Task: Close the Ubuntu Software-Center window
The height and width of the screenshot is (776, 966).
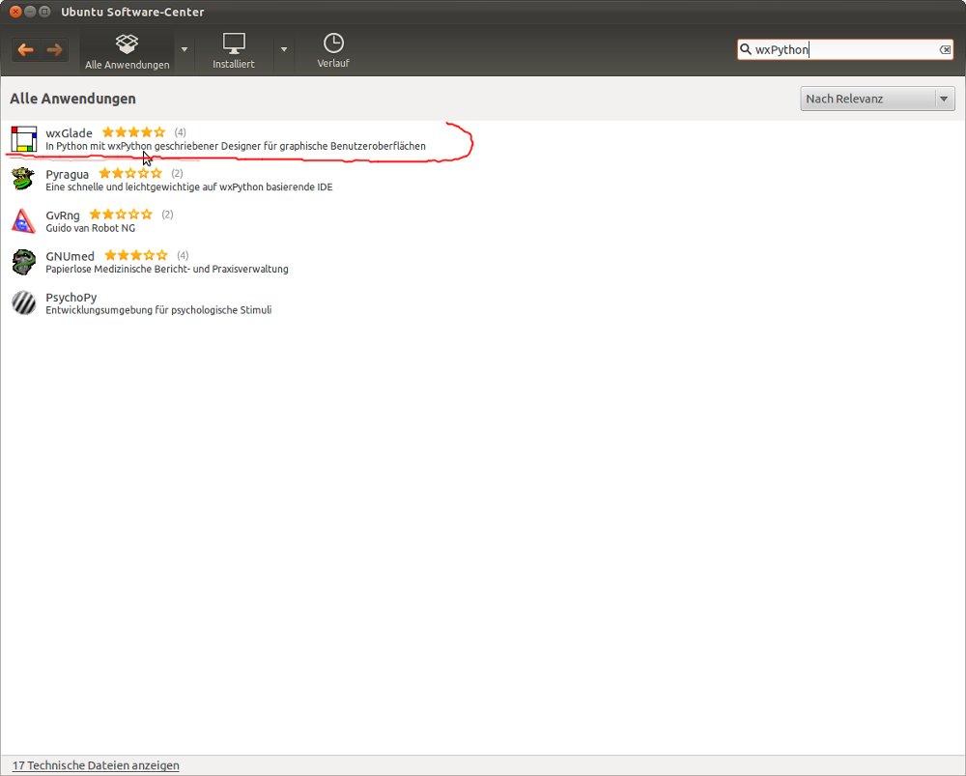Action: tap(15, 12)
